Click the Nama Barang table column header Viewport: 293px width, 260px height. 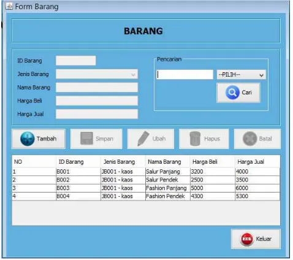click(x=168, y=162)
